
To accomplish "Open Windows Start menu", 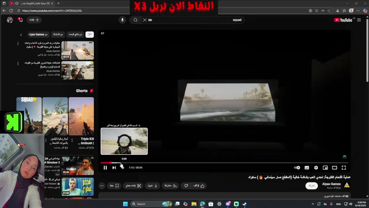I will 125,204.
